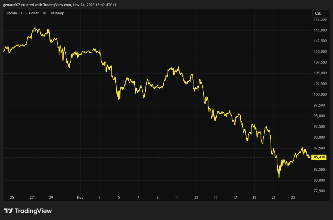Image resolution: width=333 pixels, height=220 pixels.
Task: Select the Nov marker on the time axis
Action: pos(80,198)
